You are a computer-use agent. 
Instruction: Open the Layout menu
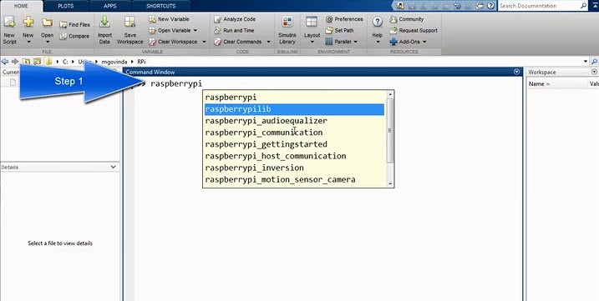[312, 30]
